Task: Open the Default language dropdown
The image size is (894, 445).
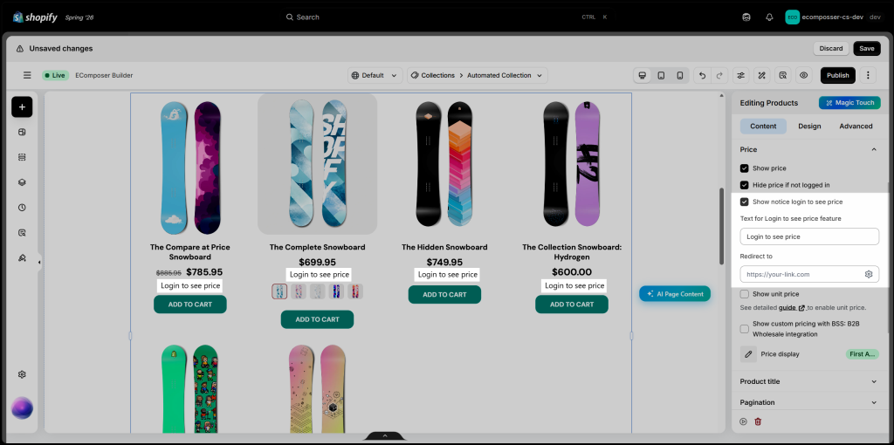Action: [x=375, y=75]
